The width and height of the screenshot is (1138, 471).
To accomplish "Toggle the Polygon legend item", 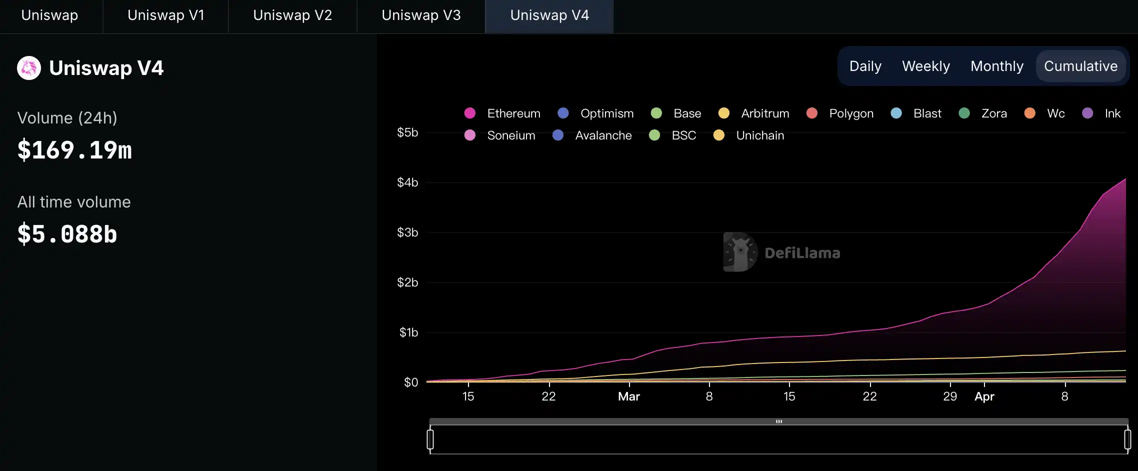I will pyautogui.click(x=812, y=113).
